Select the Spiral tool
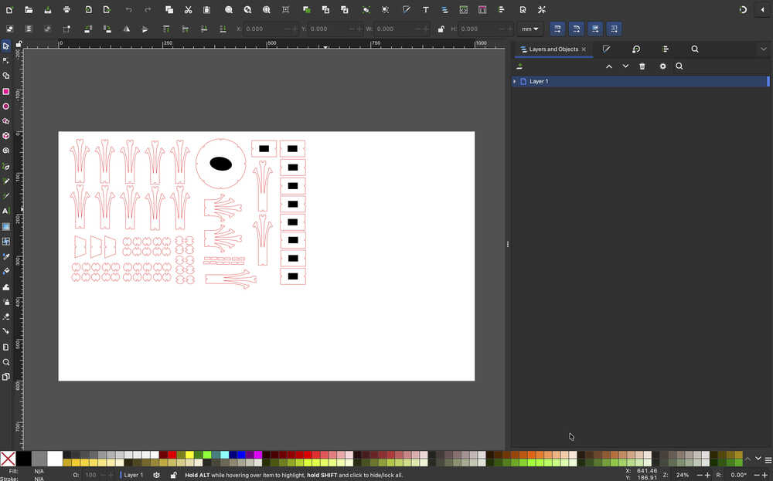The image size is (773, 481). point(6,151)
